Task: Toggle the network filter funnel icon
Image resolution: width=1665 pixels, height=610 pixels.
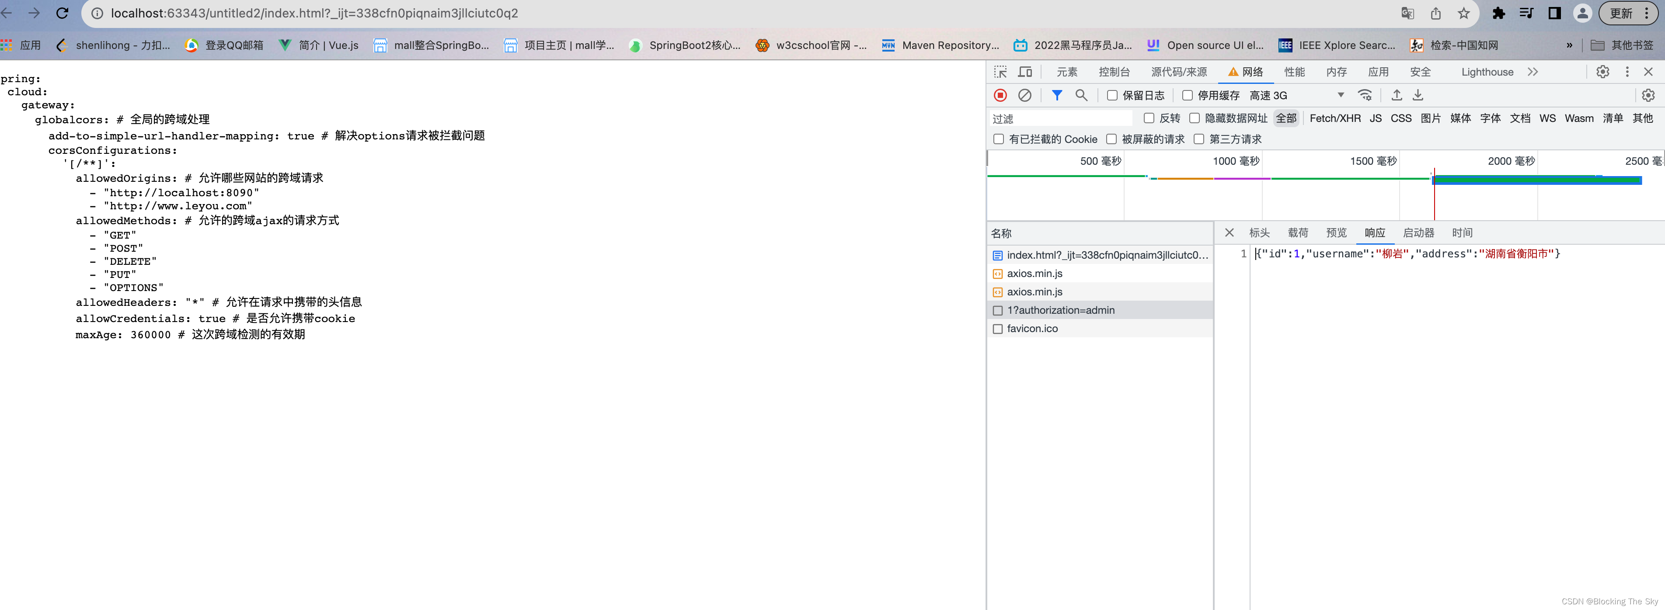Action: click(1057, 96)
